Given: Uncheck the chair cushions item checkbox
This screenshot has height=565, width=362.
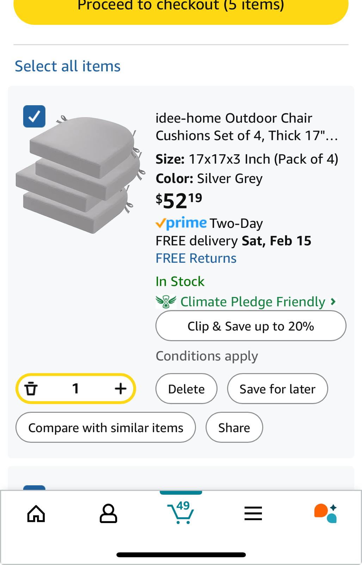Looking at the screenshot, I should pyautogui.click(x=34, y=116).
